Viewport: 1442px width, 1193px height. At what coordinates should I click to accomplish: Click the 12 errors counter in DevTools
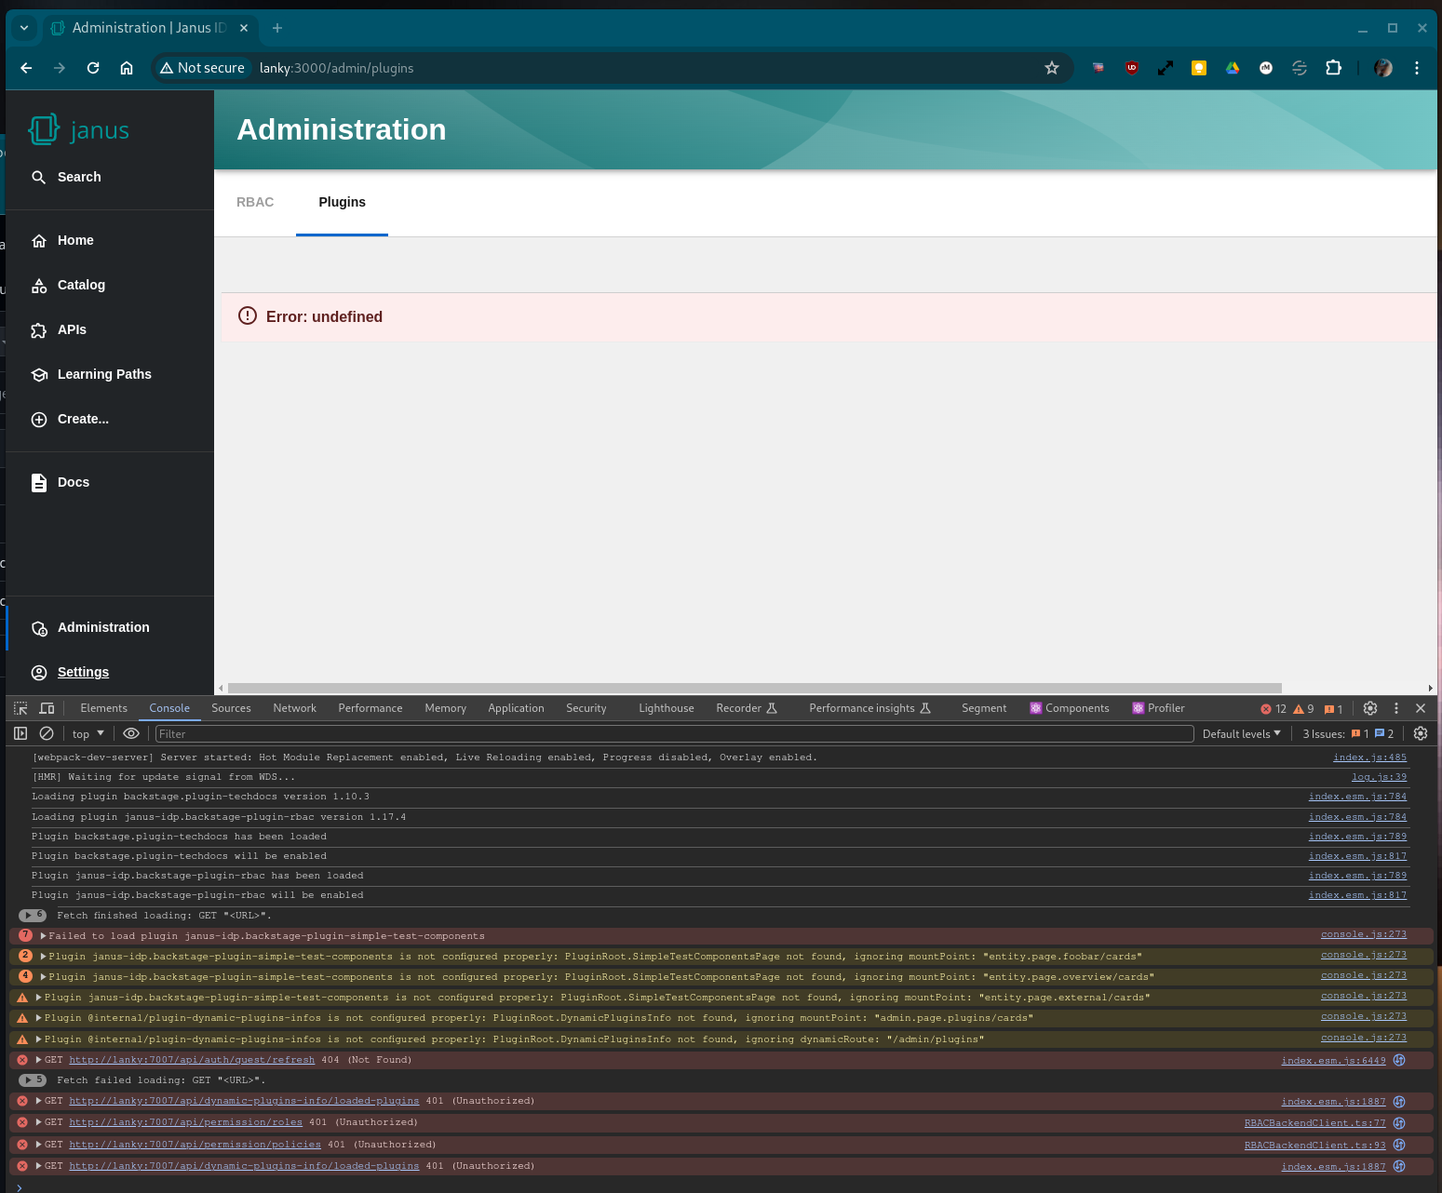pos(1274,708)
